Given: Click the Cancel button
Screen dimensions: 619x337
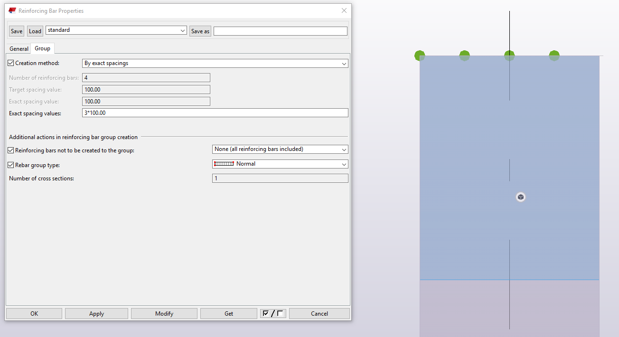Looking at the screenshot, I should 319,313.
